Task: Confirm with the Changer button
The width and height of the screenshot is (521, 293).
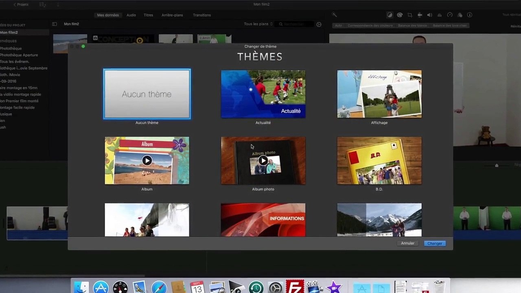Action: coord(435,243)
